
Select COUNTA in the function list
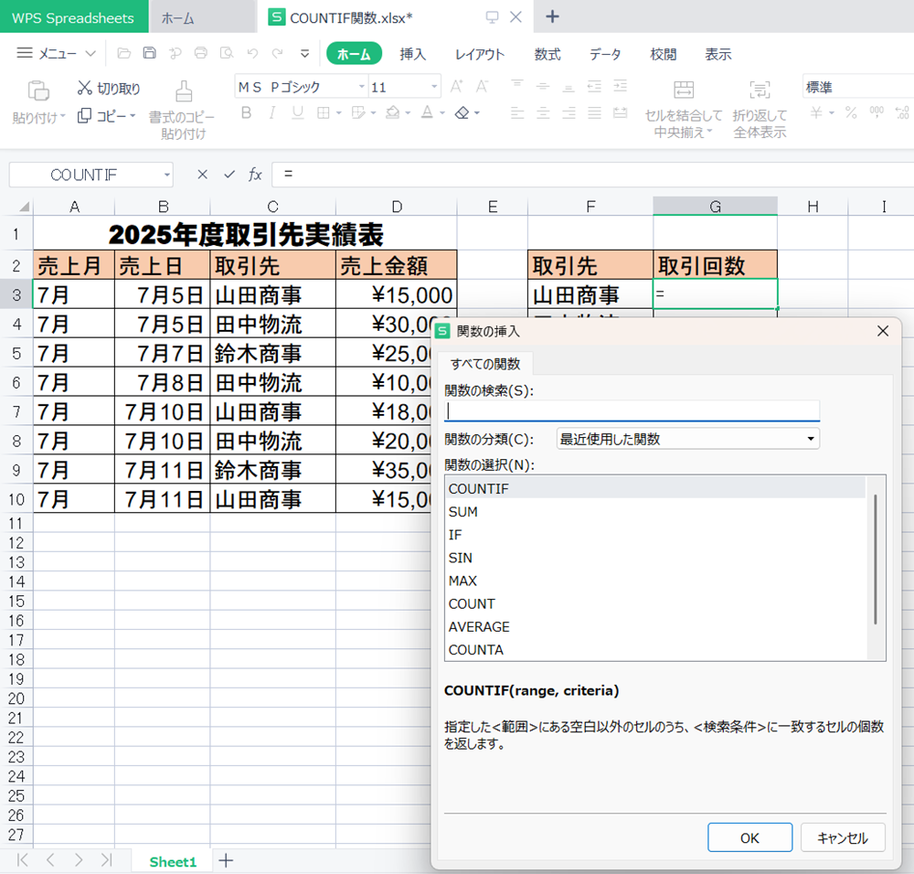tap(655, 649)
